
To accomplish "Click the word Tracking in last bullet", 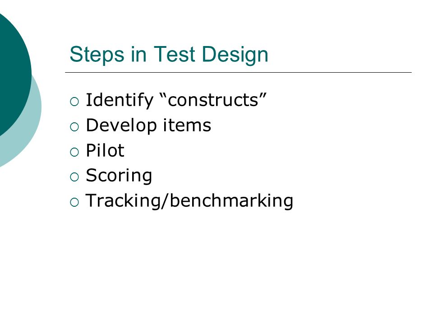I will (123, 200).
